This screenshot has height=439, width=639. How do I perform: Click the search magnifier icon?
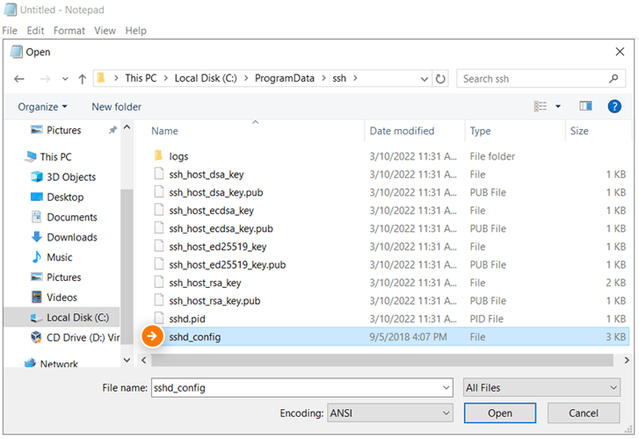[x=614, y=79]
